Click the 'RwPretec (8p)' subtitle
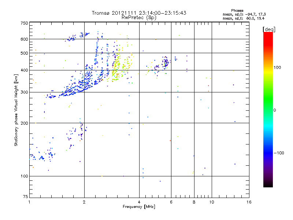Screen dimensions: 293x220 (x=139, y=18)
